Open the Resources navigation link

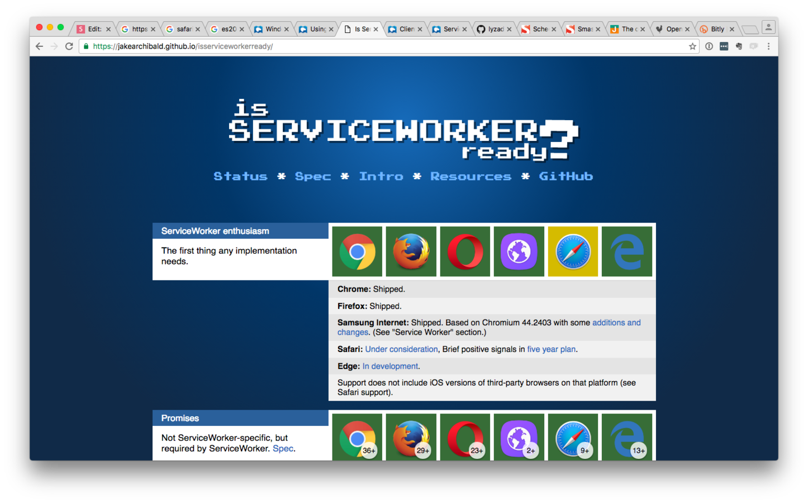coord(470,177)
